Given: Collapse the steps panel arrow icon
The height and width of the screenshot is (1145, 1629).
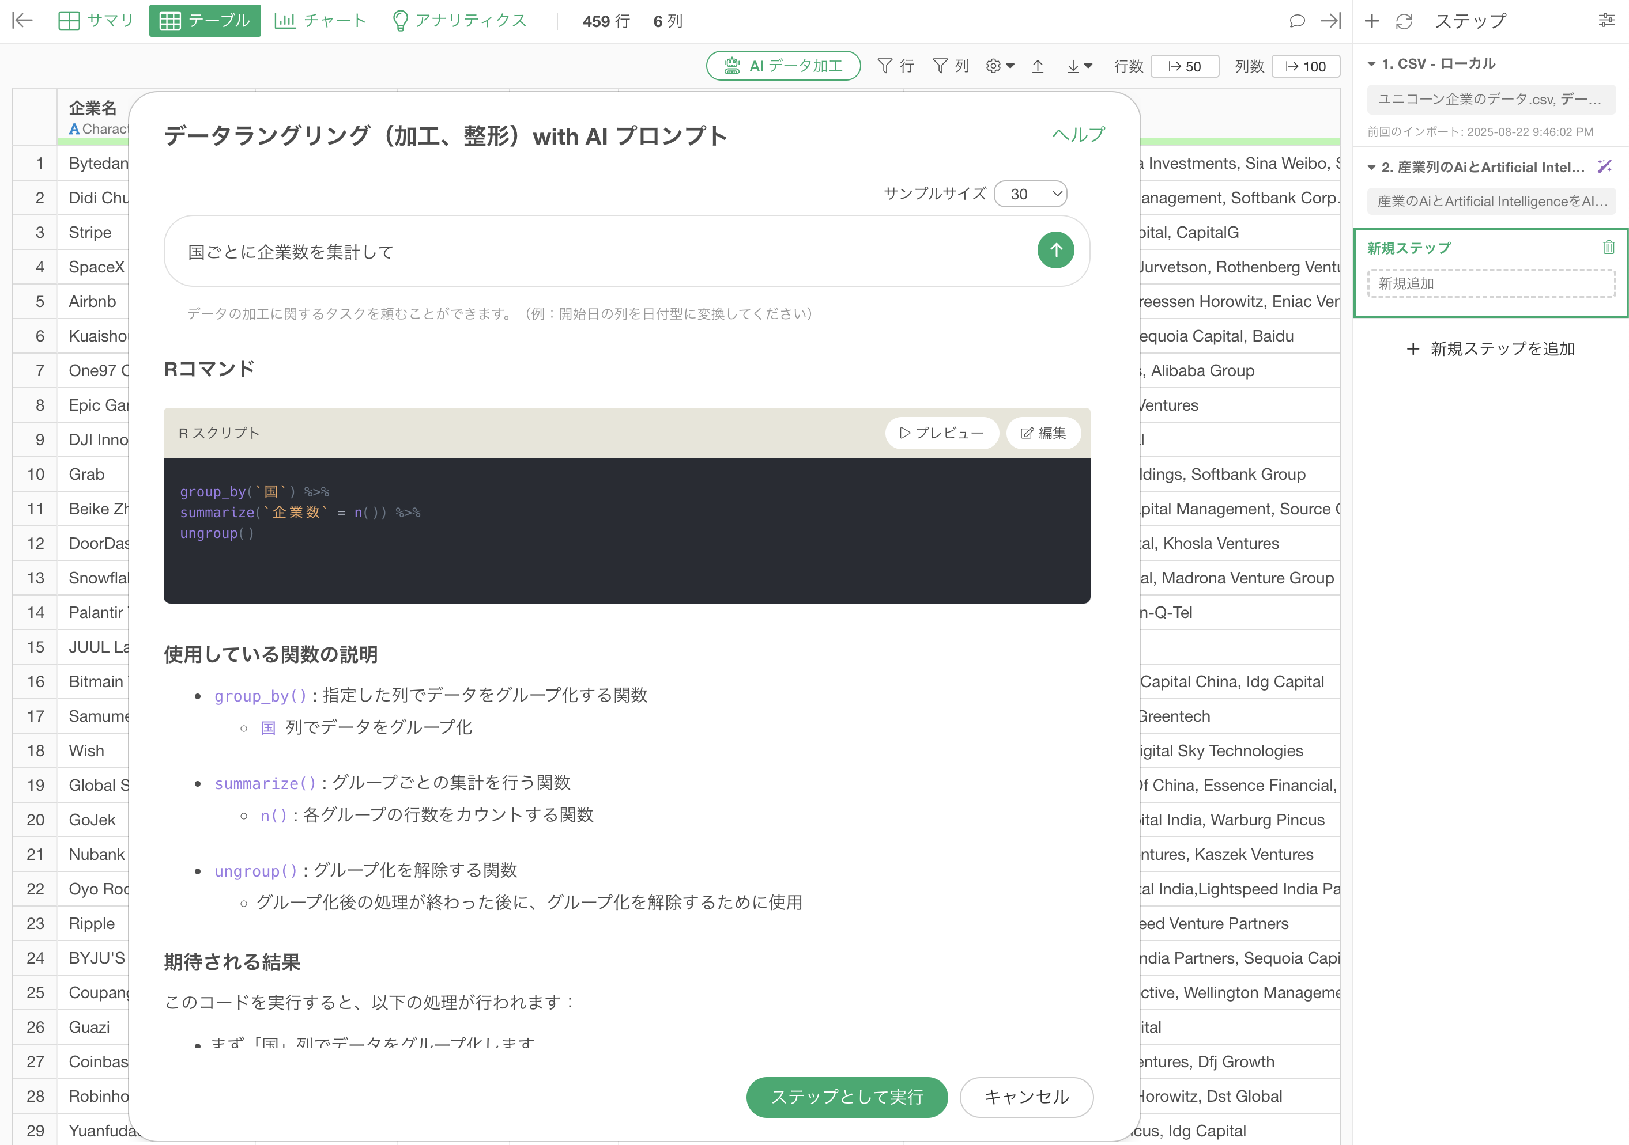Looking at the screenshot, I should pyautogui.click(x=1330, y=21).
